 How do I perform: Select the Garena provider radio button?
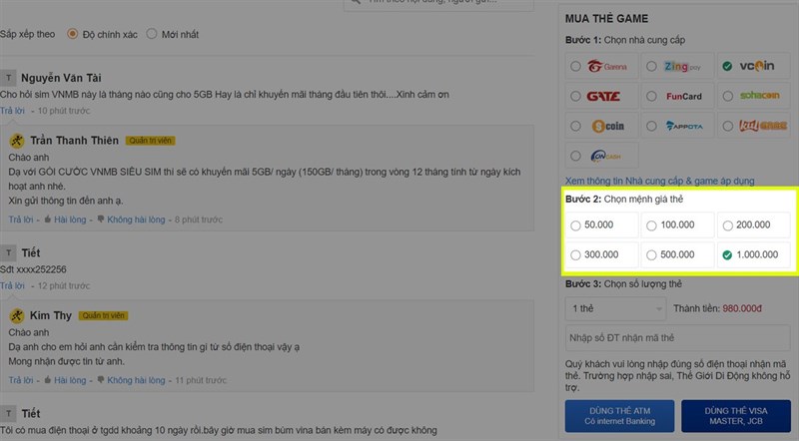[x=576, y=66]
